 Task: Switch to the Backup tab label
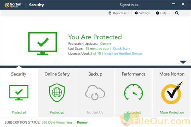click(x=95, y=74)
